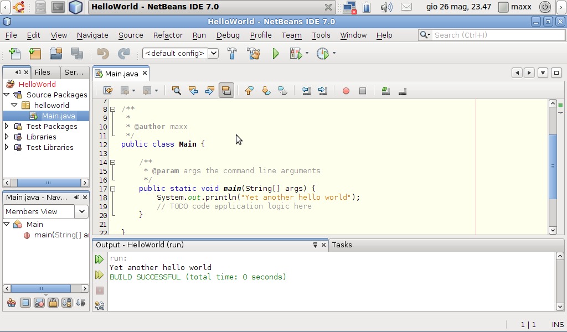Open the default config dropdown
567x332 pixels.
(x=214, y=53)
